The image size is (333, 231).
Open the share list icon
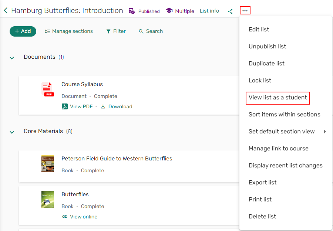tap(230, 11)
